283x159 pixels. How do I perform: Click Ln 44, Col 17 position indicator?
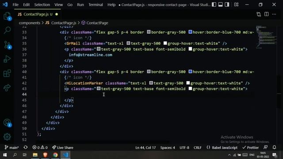click(145, 148)
